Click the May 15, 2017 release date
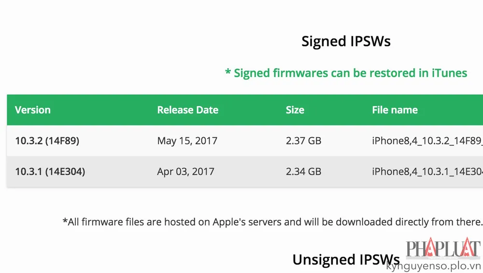 click(x=187, y=141)
